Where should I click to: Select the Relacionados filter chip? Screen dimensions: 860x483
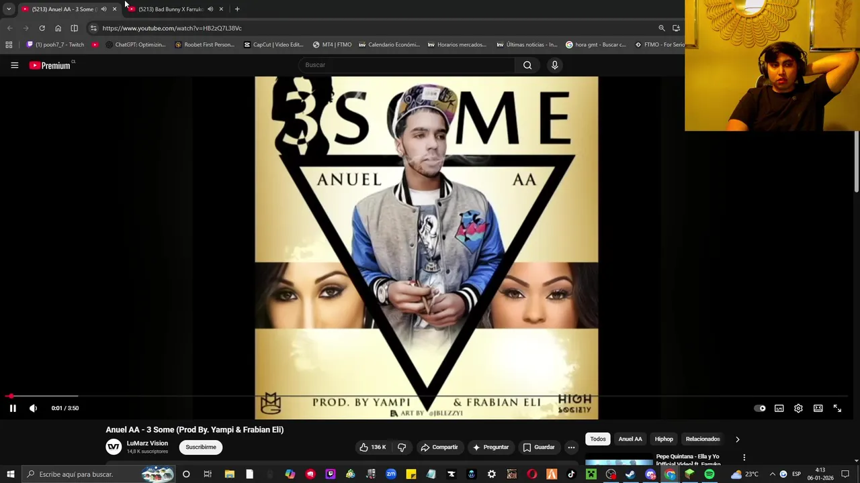[703, 439]
